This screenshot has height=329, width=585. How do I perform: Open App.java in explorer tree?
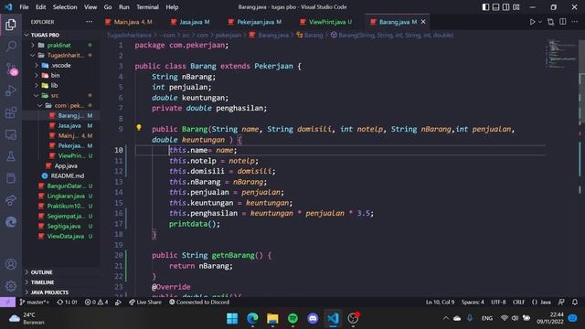[x=66, y=166]
